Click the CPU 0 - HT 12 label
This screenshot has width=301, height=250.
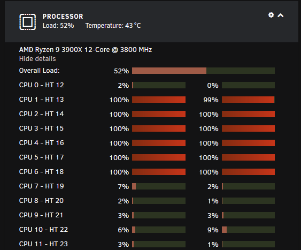coord(42,85)
